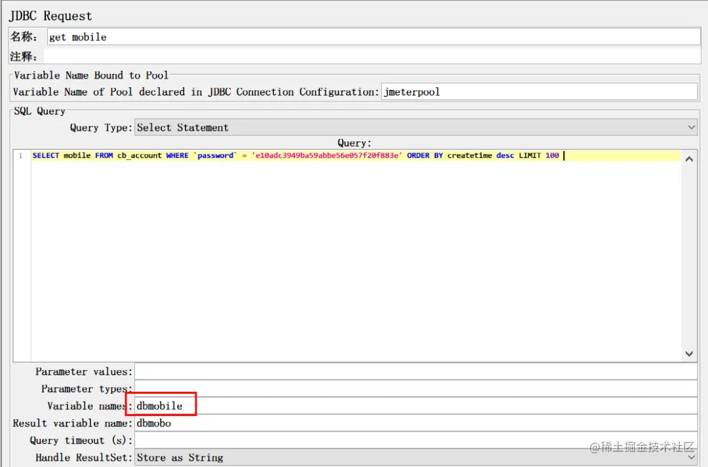This screenshot has width=708, height=467.
Task: Open the Query Type dropdown
Action: pos(416,128)
